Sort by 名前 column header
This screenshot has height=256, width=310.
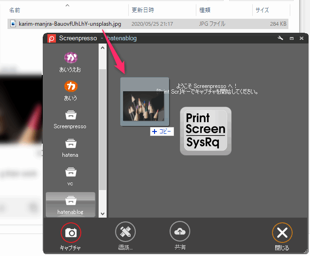point(15,10)
